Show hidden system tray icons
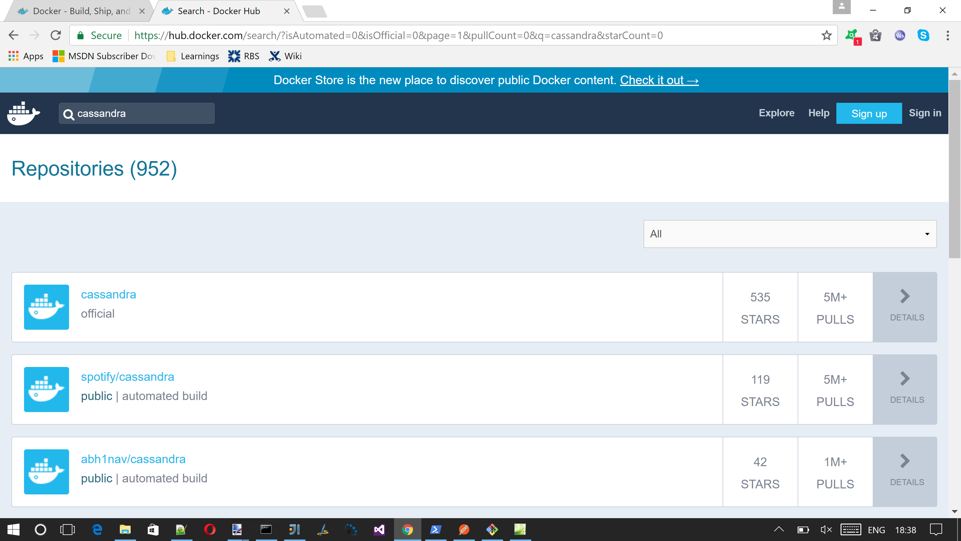This screenshot has height=541, width=961. (779, 529)
